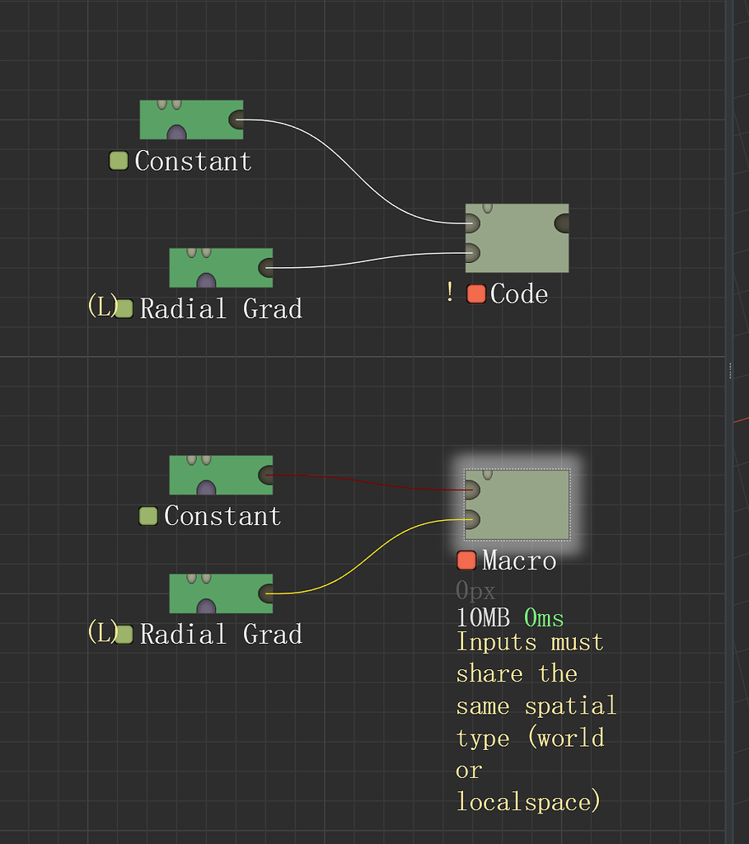Screen dimensions: 749x844
Task: Select the Code node body
Action: (517, 238)
